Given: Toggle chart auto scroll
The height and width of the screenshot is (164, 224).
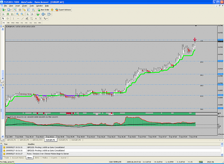Looking at the screenshot, I should click(x=28, y=14).
